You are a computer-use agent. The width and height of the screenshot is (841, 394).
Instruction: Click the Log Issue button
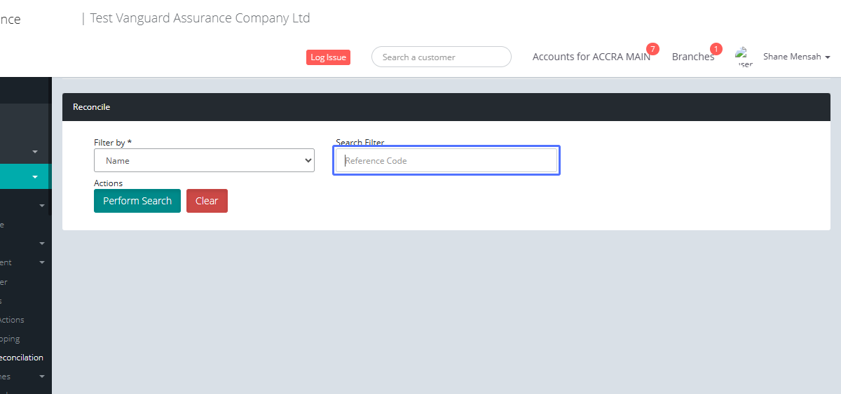[328, 57]
